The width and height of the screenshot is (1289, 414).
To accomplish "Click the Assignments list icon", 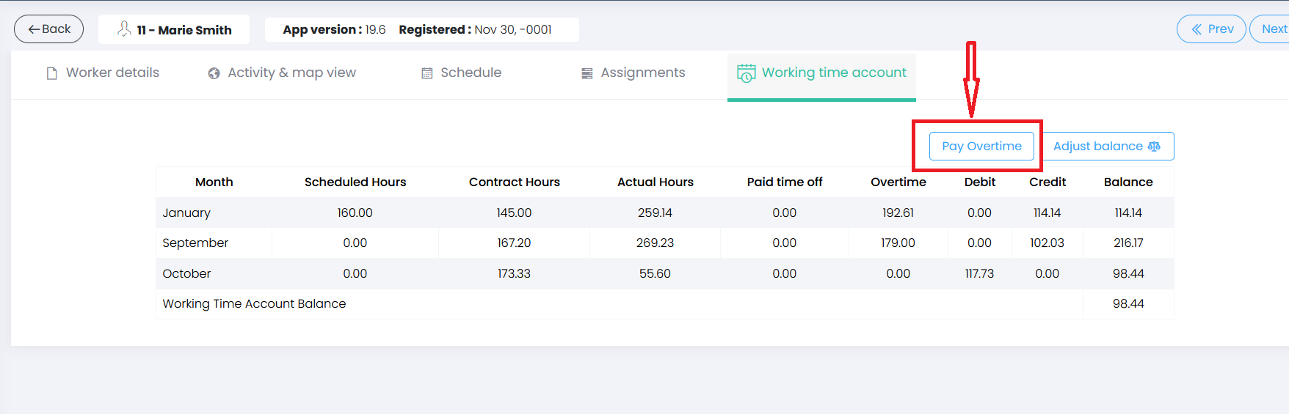I will click(x=587, y=73).
